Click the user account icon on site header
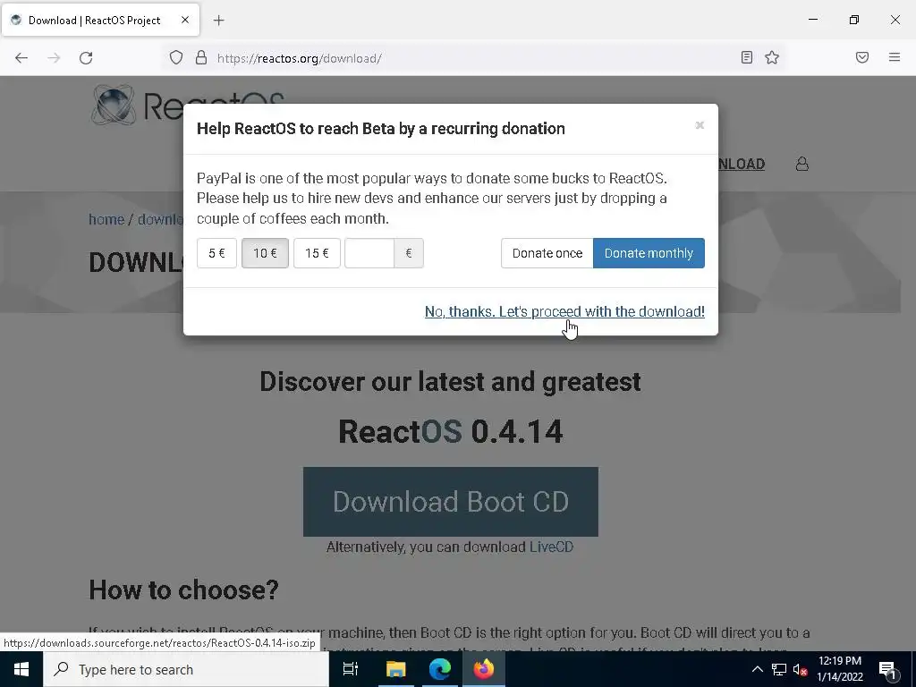This screenshot has height=687, width=916. tap(802, 164)
